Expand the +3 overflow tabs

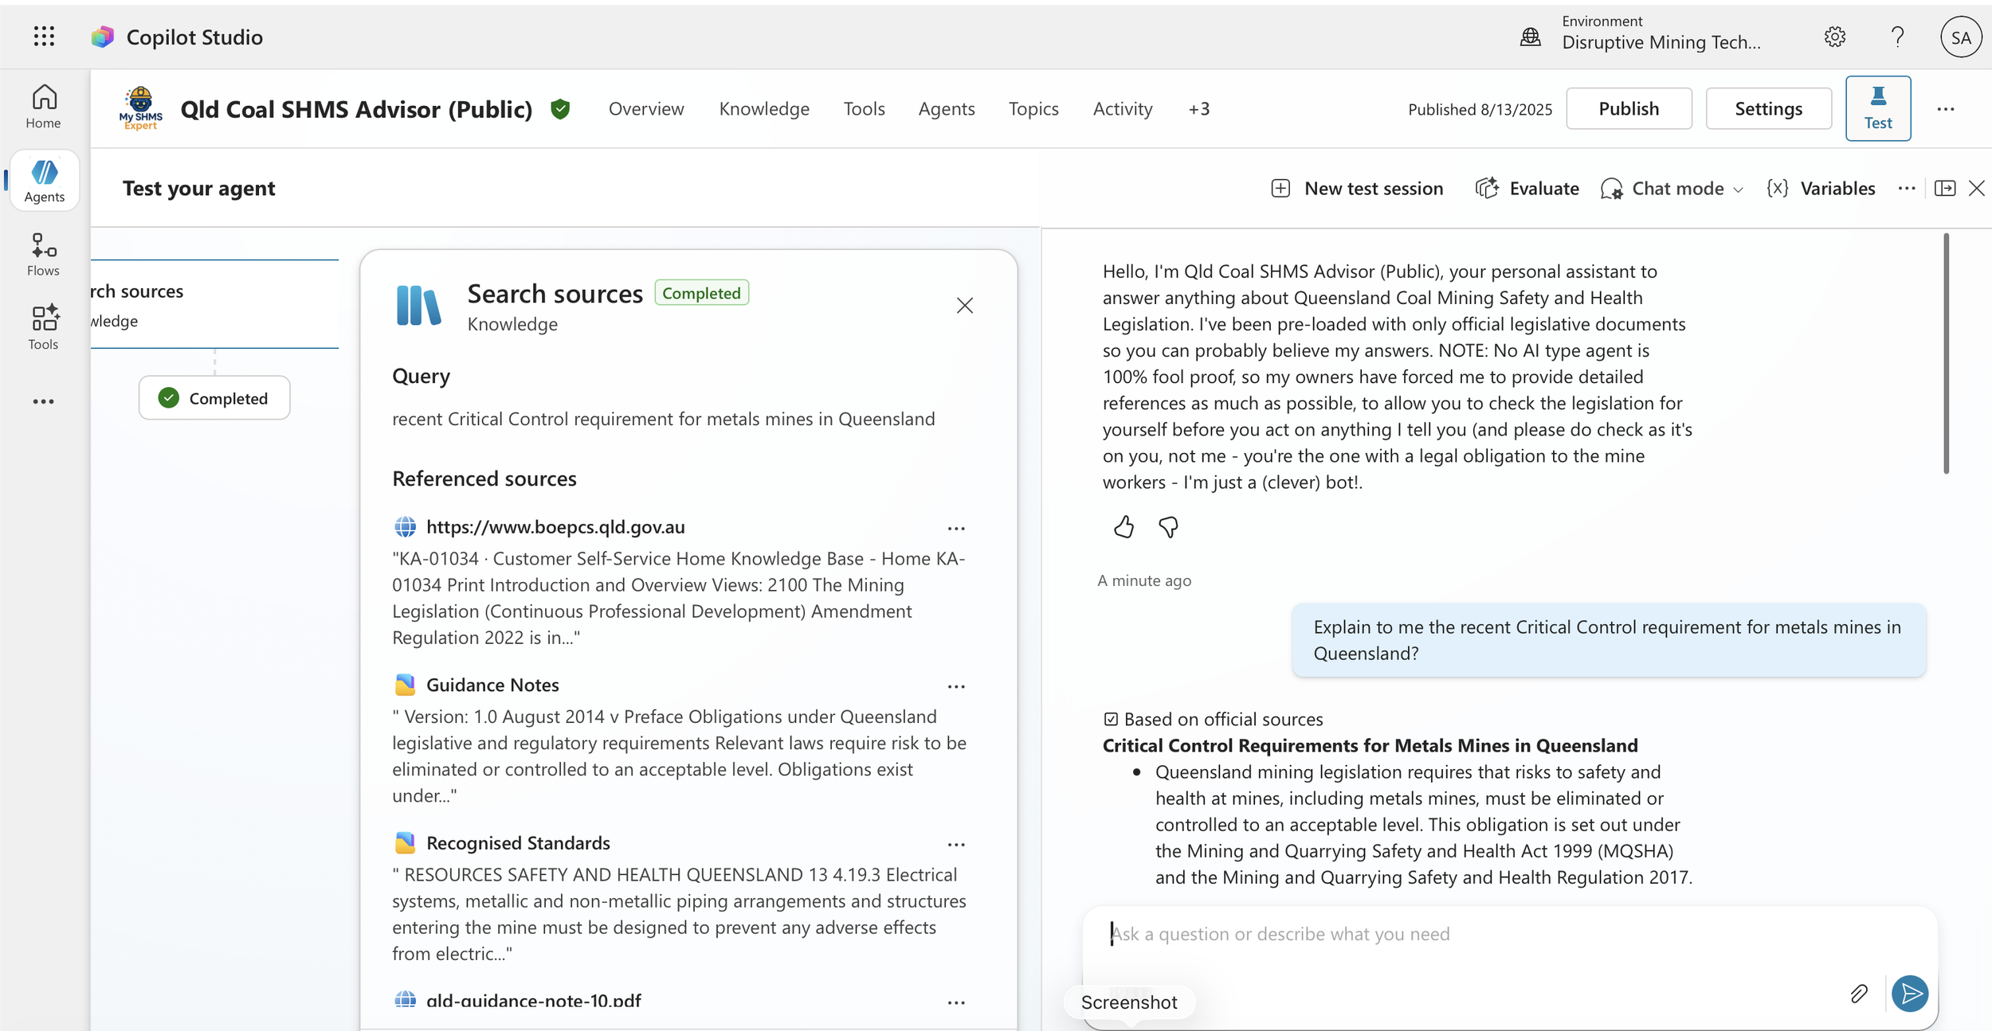(x=1199, y=109)
